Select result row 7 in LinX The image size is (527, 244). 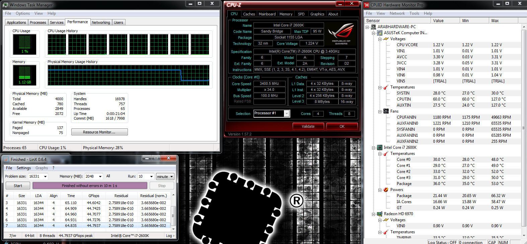coord(87,226)
